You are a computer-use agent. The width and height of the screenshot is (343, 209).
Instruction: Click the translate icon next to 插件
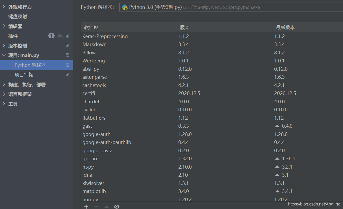pyautogui.click(x=60, y=36)
